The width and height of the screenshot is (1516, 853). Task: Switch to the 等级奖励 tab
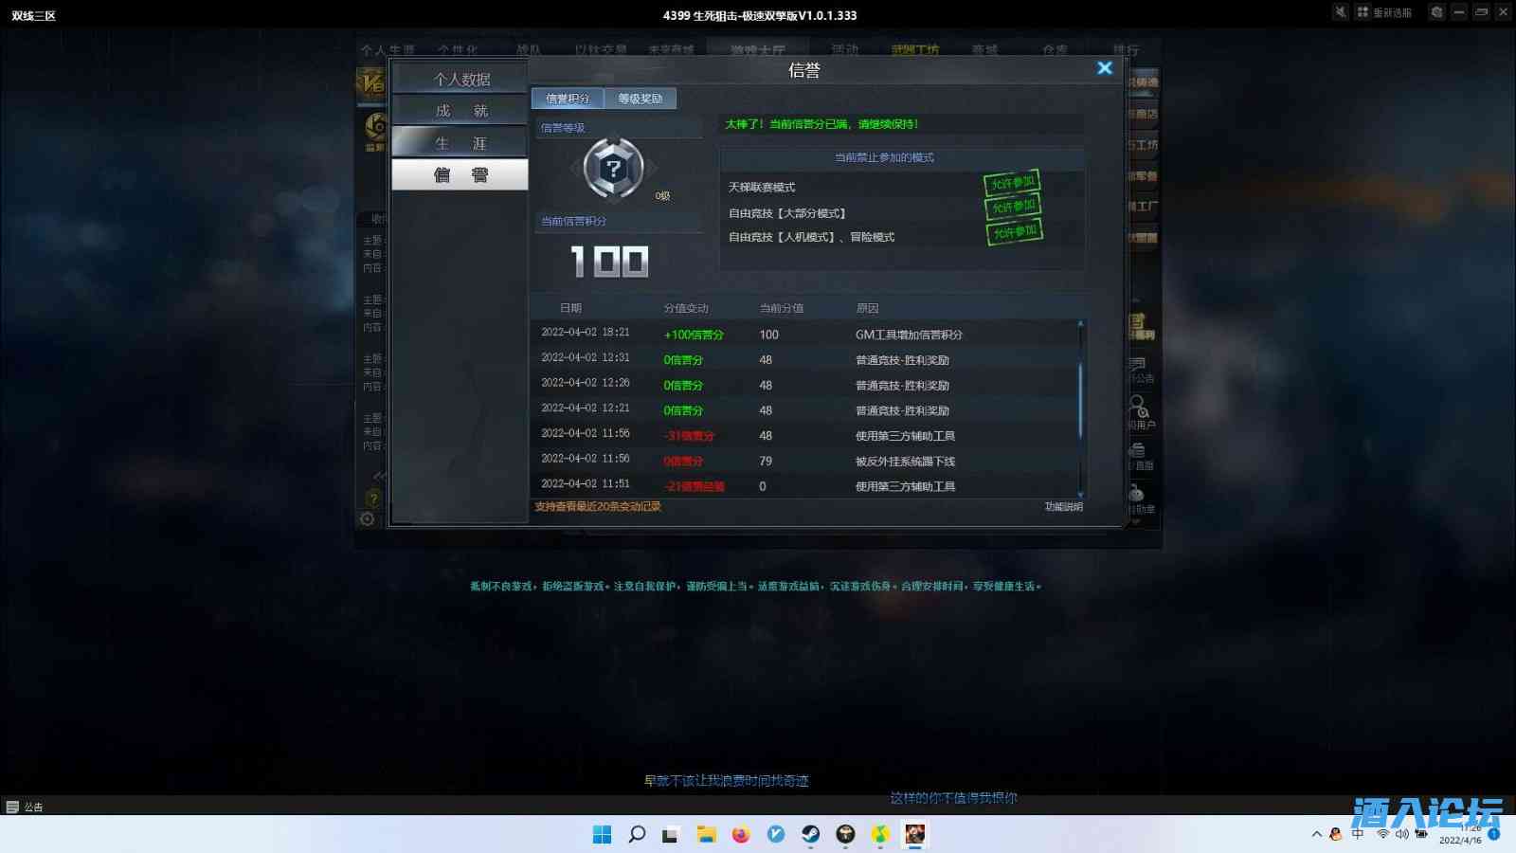point(641,99)
